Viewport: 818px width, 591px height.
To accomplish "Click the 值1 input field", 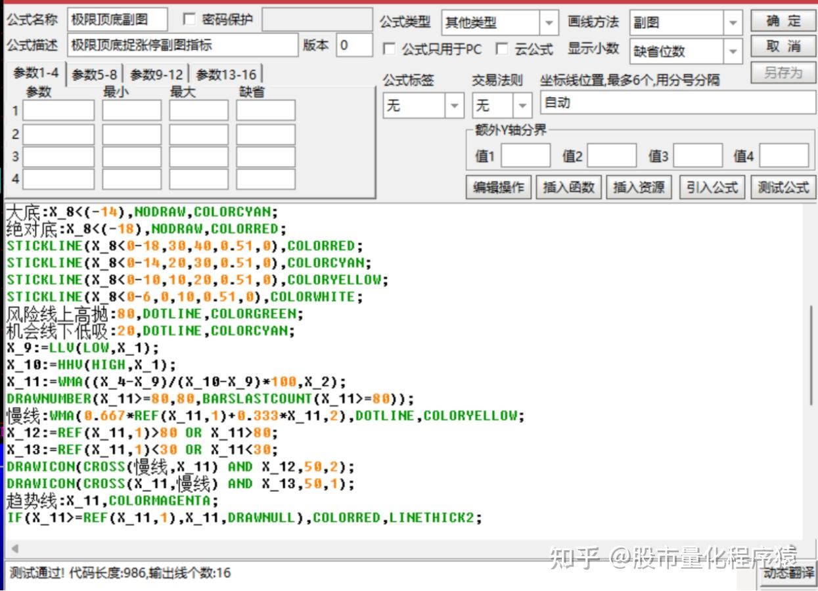I will point(526,156).
